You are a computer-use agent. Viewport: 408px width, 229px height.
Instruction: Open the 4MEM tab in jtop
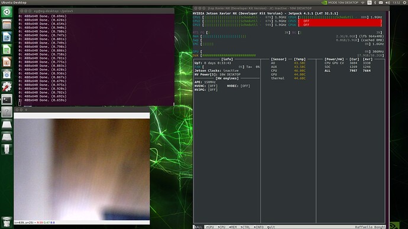point(232,227)
